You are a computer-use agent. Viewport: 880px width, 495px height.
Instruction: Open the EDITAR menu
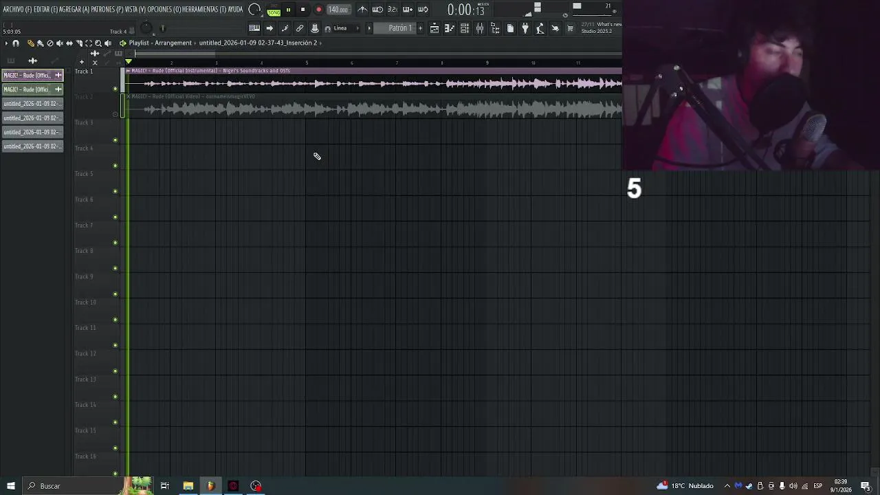45,10
